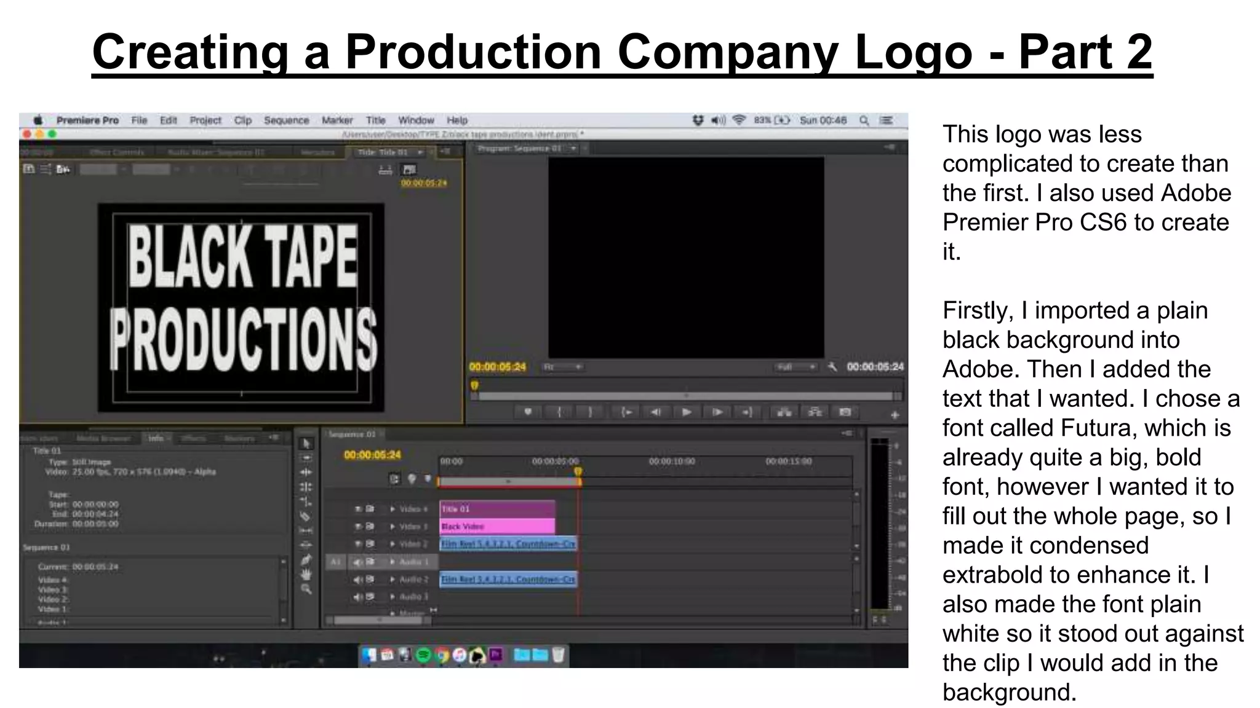Switch to the Info panel tab
This screenshot has width=1260, height=708.
pyautogui.click(x=156, y=438)
